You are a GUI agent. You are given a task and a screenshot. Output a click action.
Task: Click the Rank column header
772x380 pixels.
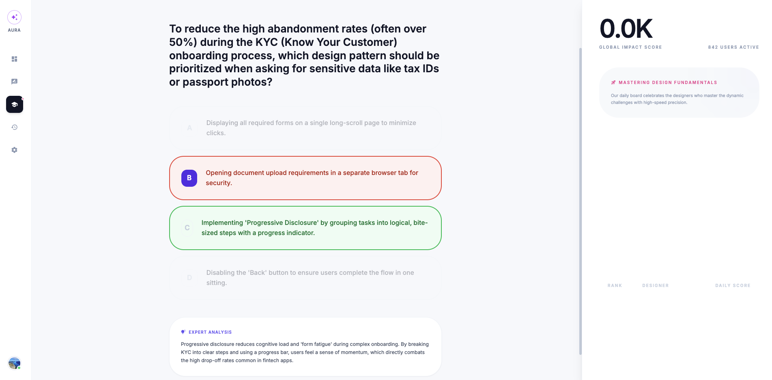615,285
